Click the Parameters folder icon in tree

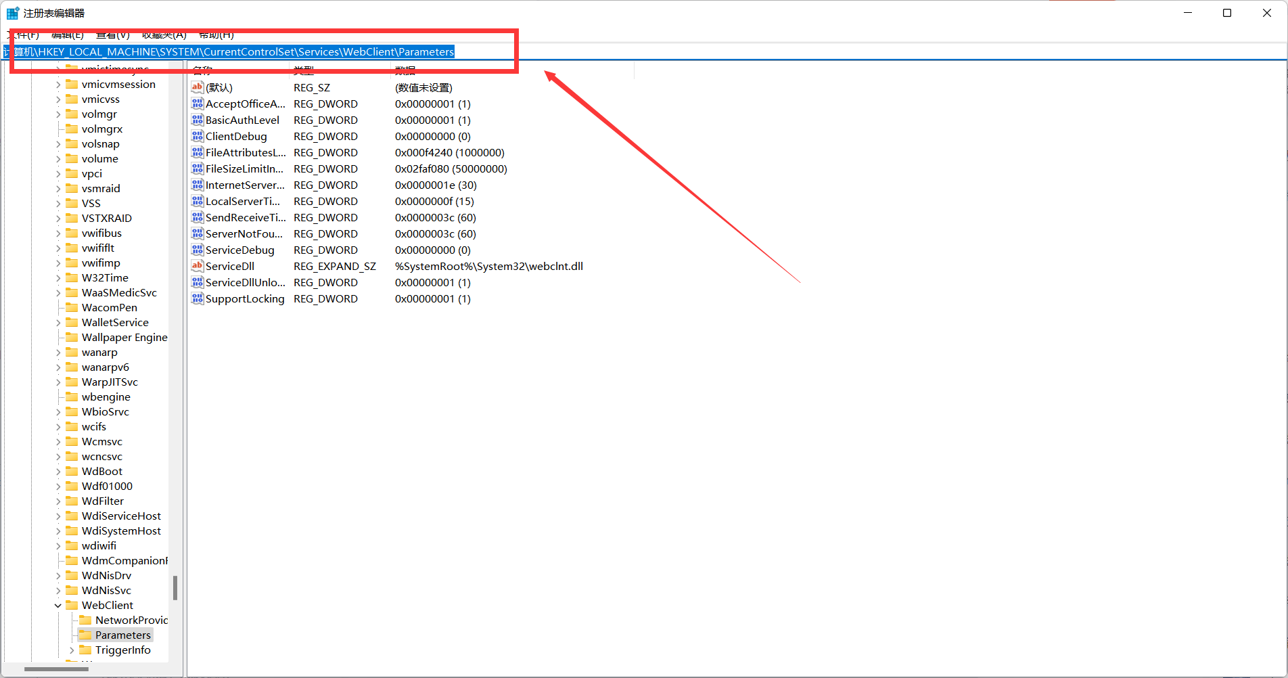point(85,635)
